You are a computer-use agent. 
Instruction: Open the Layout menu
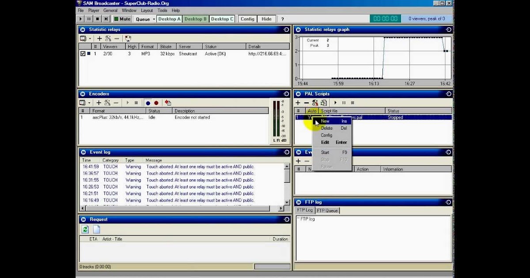(147, 10)
